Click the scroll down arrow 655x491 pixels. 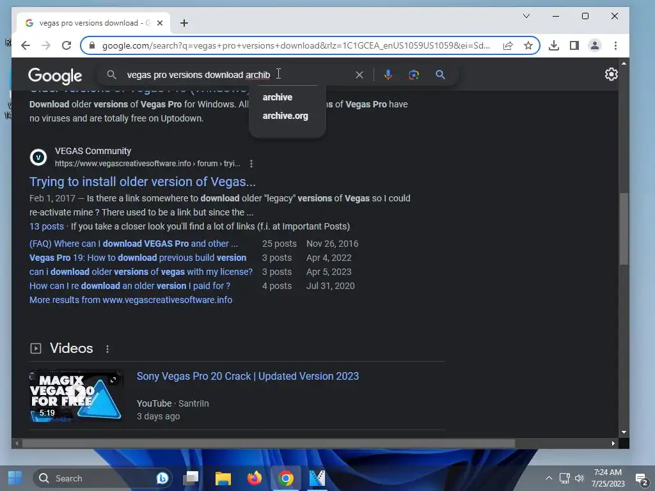[624, 432]
